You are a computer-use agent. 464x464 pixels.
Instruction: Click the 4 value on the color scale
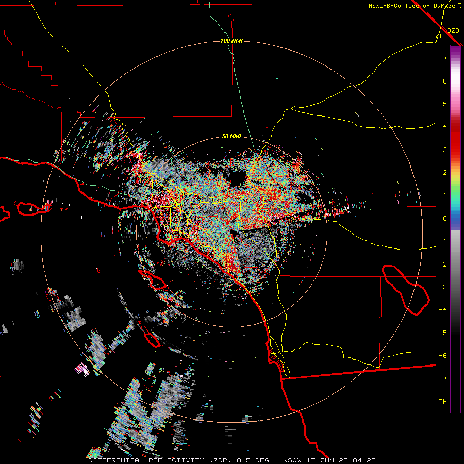445,127
